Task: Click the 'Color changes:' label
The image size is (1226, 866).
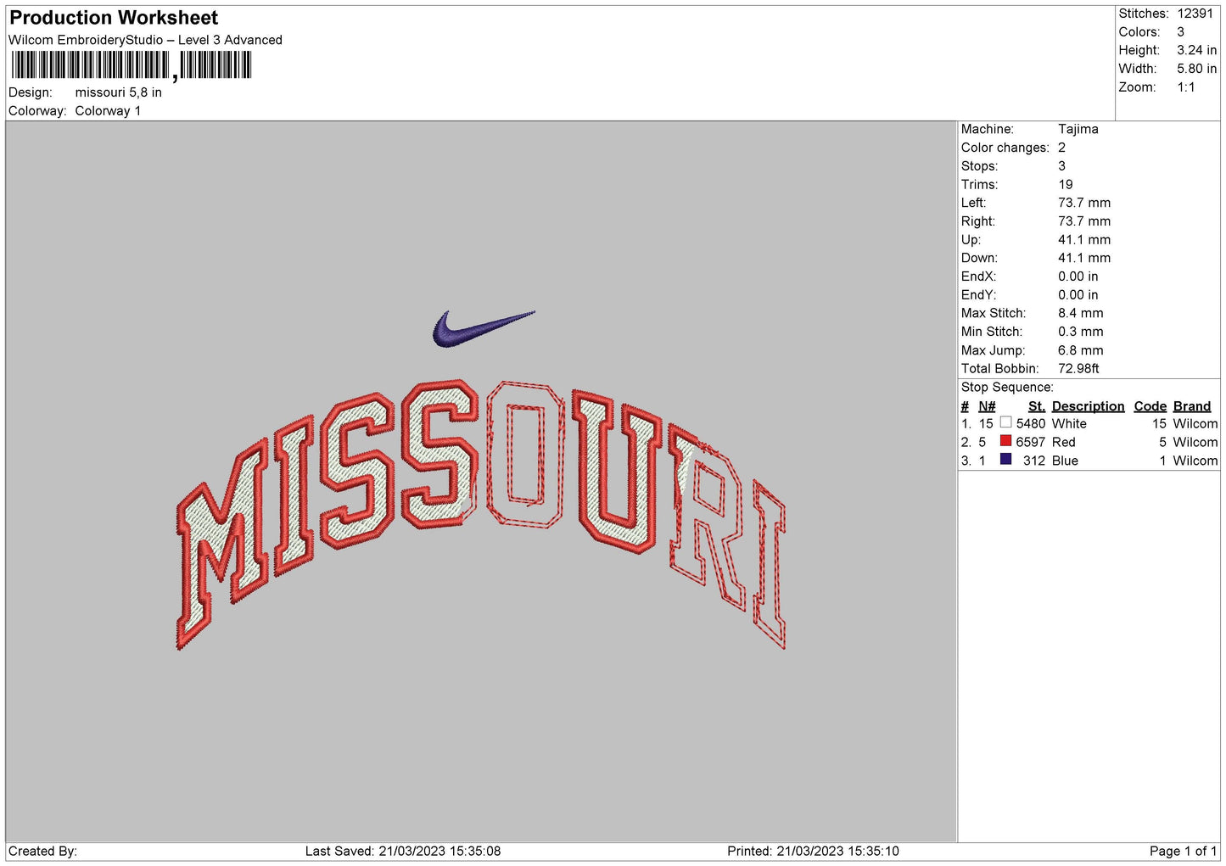Action: (1005, 148)
